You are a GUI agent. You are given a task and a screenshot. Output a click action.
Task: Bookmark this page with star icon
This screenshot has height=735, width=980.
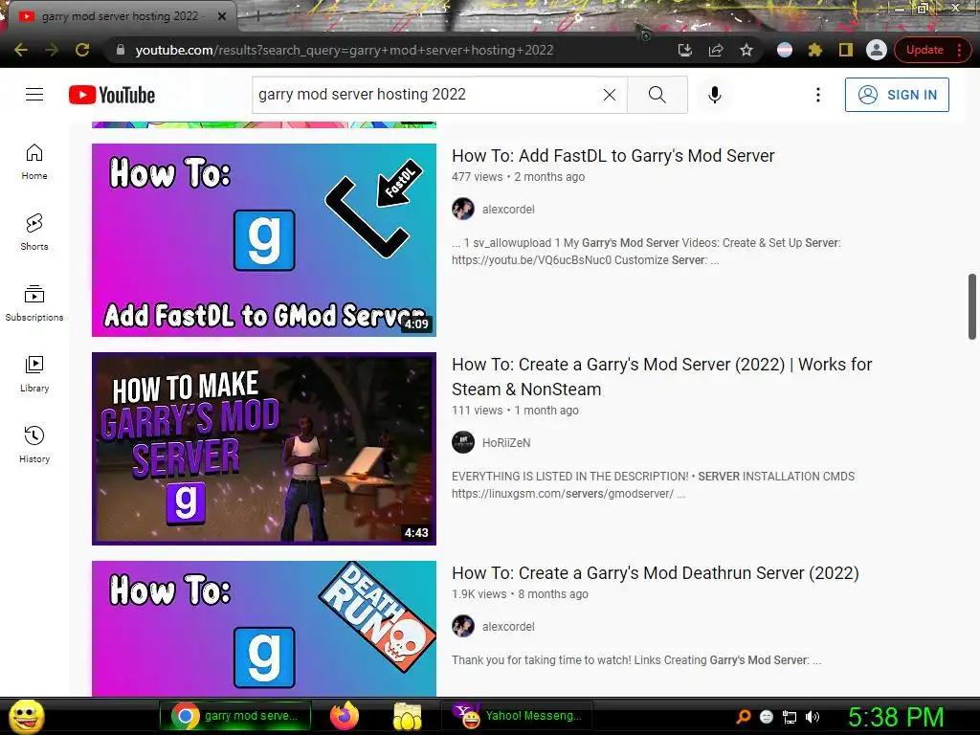point(746,50)
